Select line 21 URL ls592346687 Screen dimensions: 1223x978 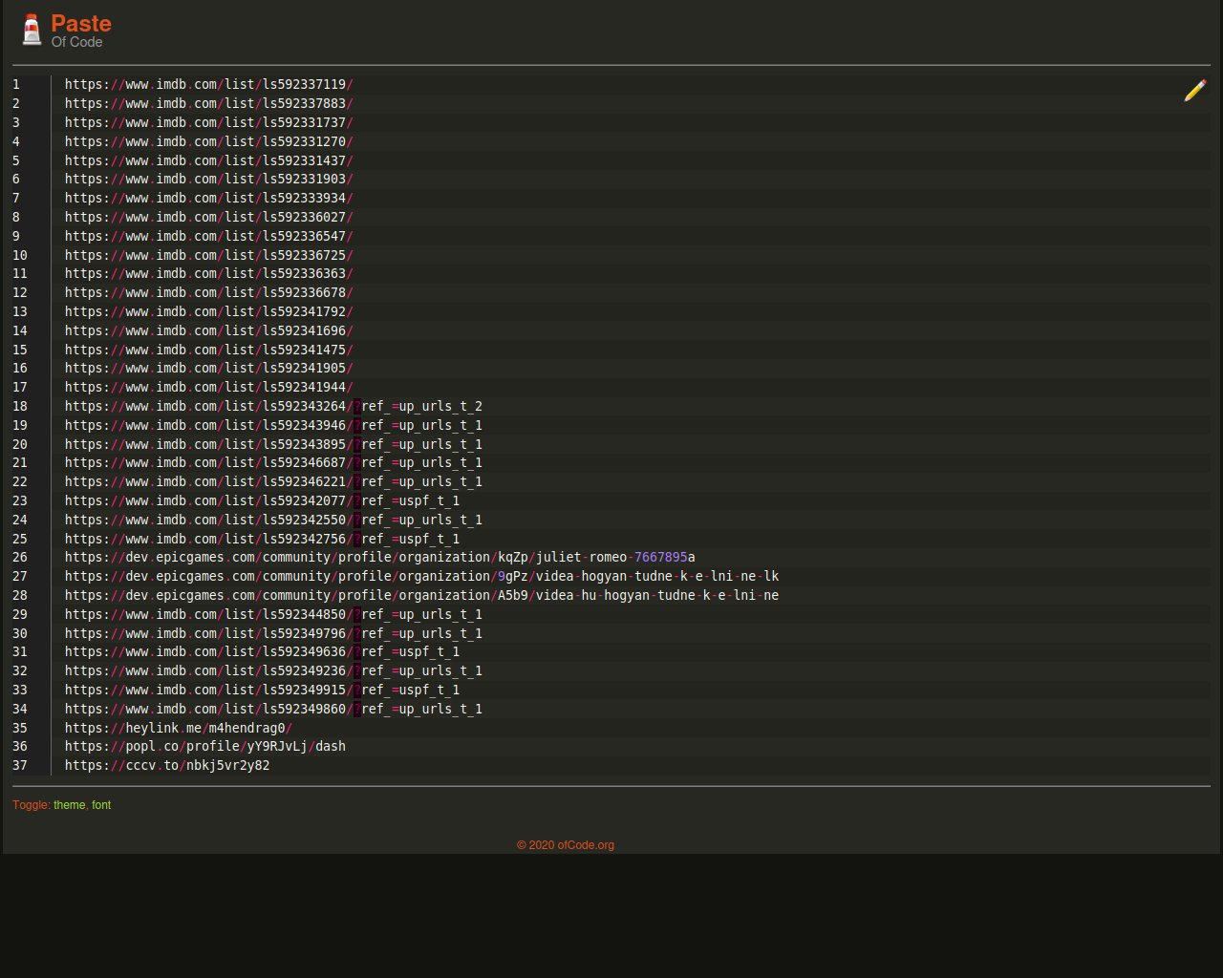[273, 462]
